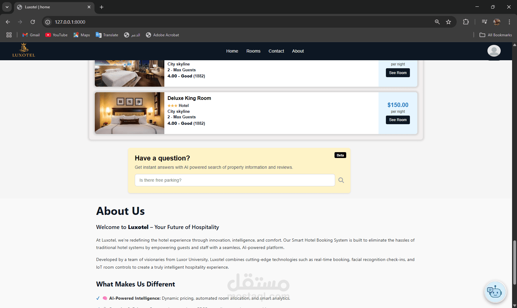Screen dimensions: 517x308
Task: Open the Maps bookmark
Action: point(82,35)
